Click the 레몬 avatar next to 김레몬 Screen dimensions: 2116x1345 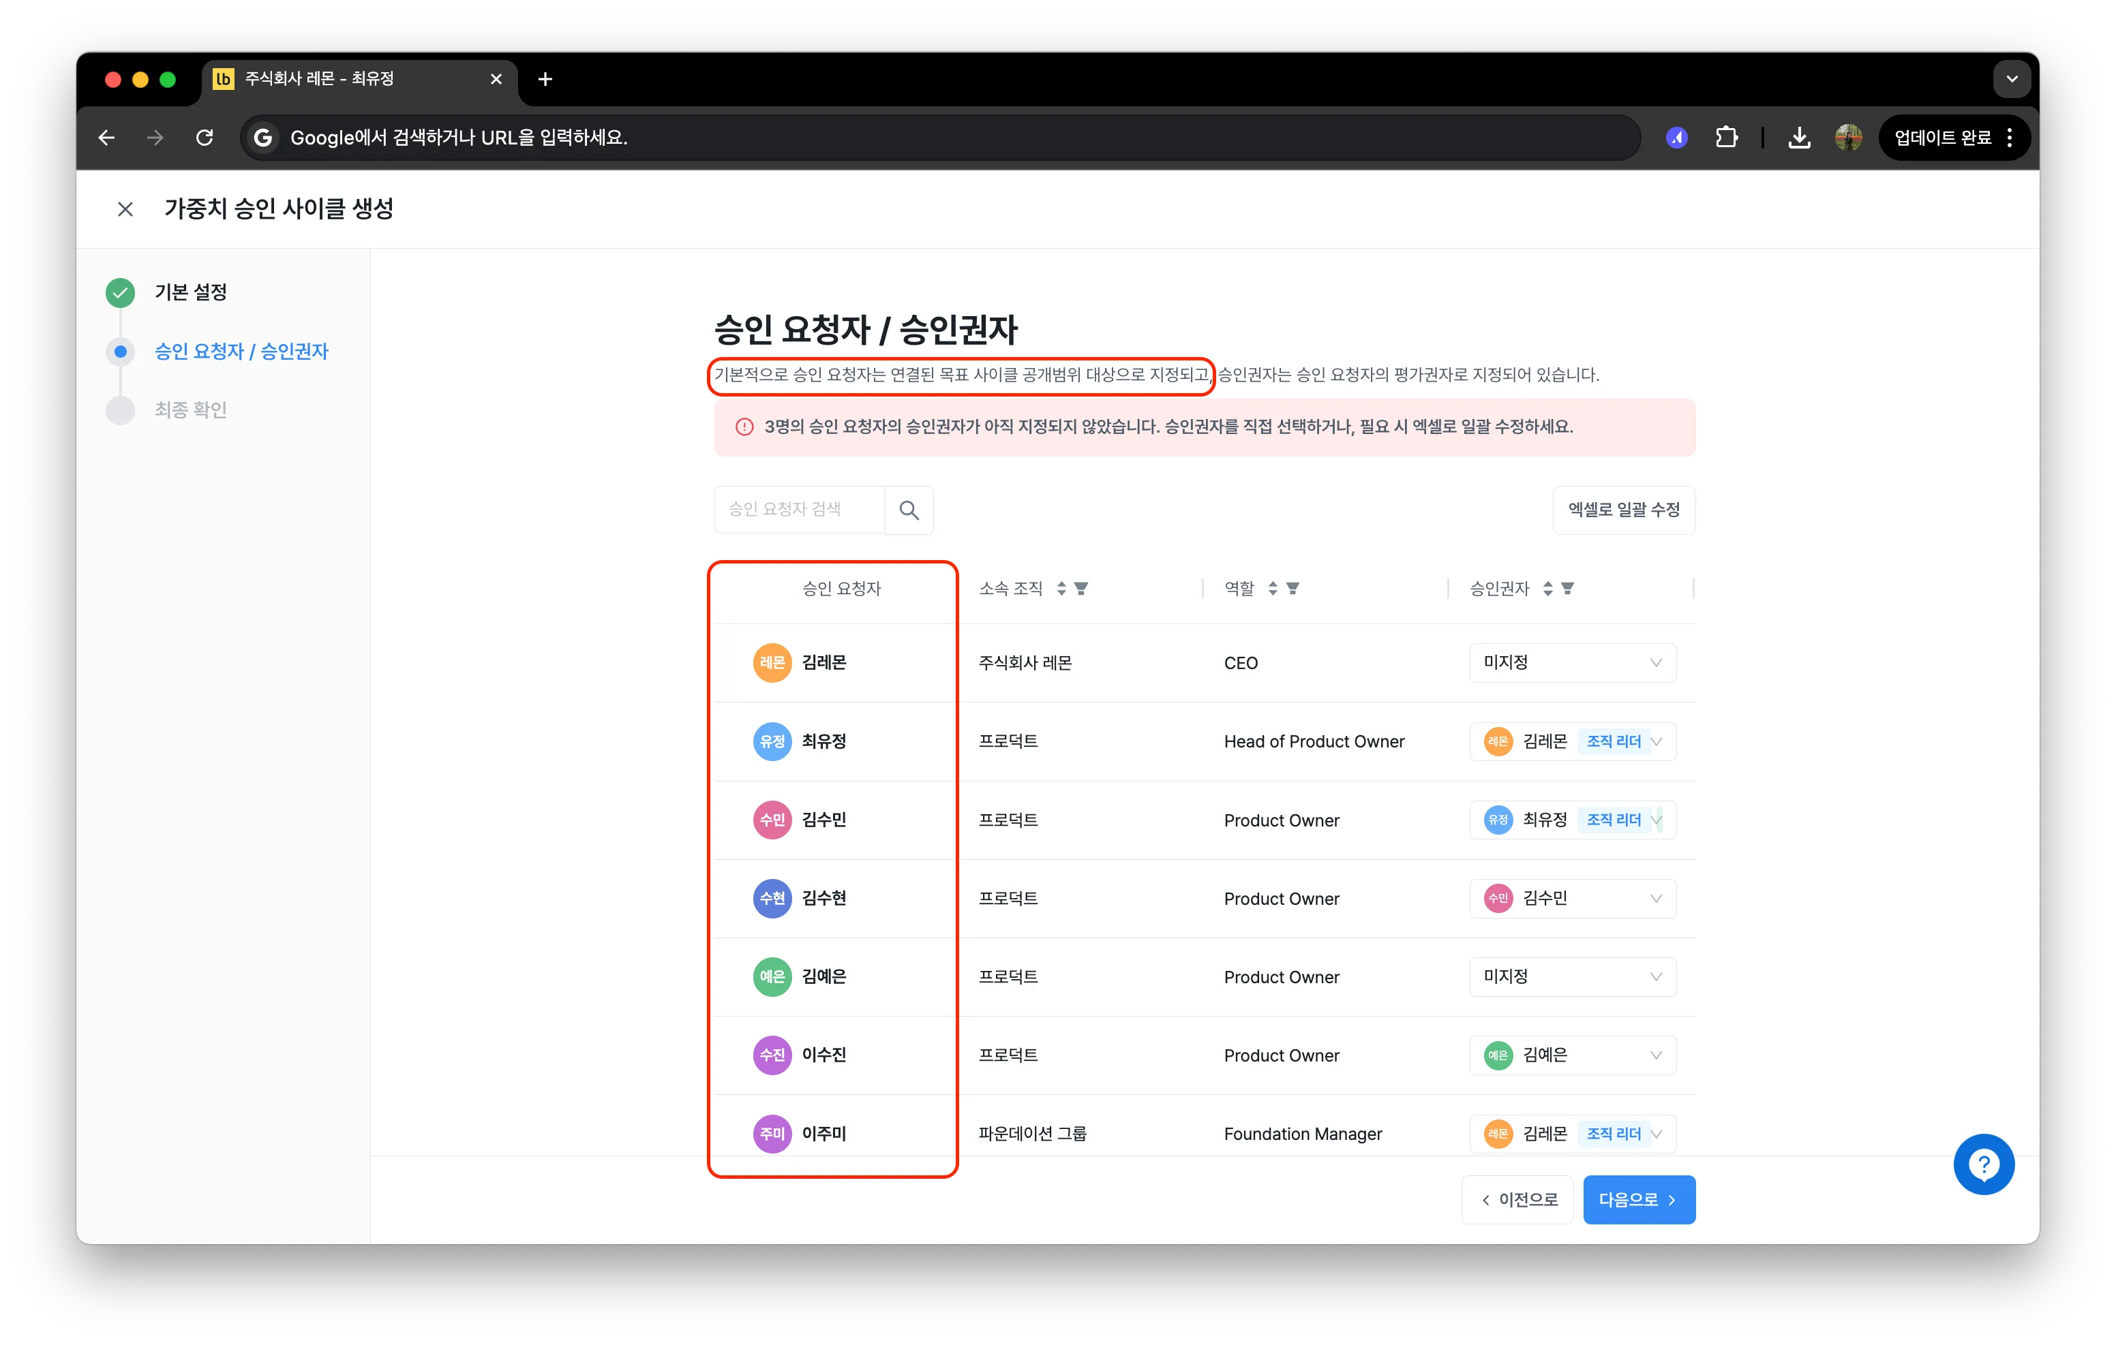[x=772, y=663]
